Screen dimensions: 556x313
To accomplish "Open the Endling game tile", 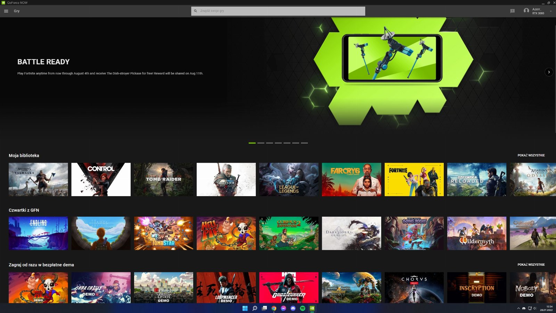I will click(38, 233).
